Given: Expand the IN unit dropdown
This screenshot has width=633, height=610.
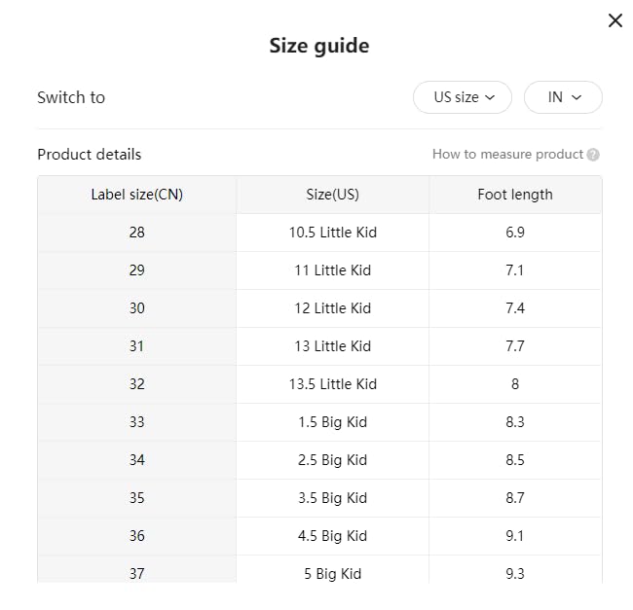Looking at the screenshot, I should click(x=564, y=97).
